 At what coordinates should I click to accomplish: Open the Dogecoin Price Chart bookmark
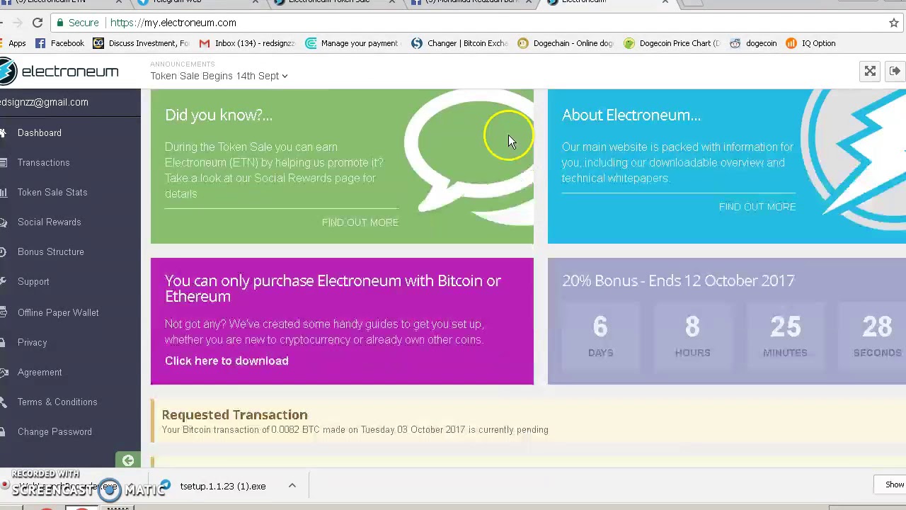pos(672,43)
